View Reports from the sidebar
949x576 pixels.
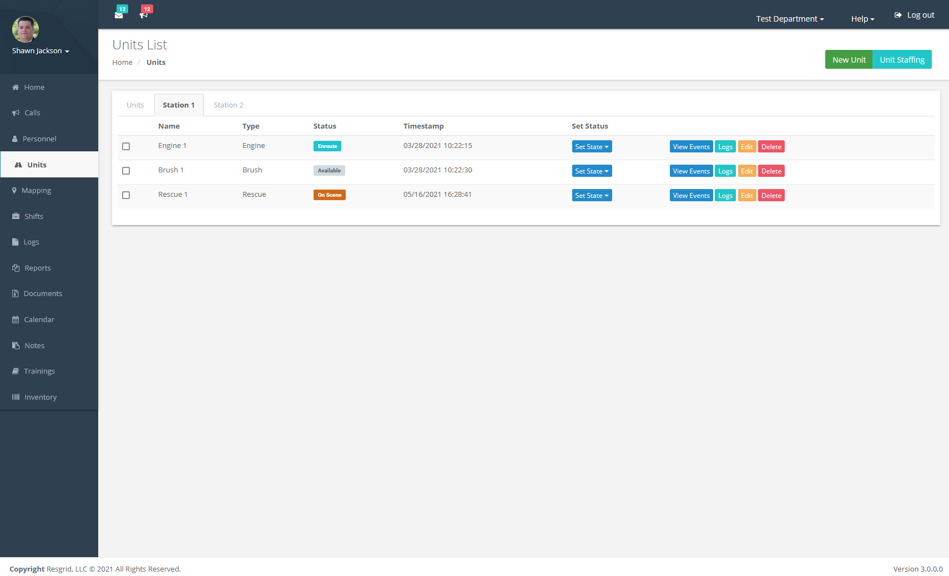click(37, 268)
